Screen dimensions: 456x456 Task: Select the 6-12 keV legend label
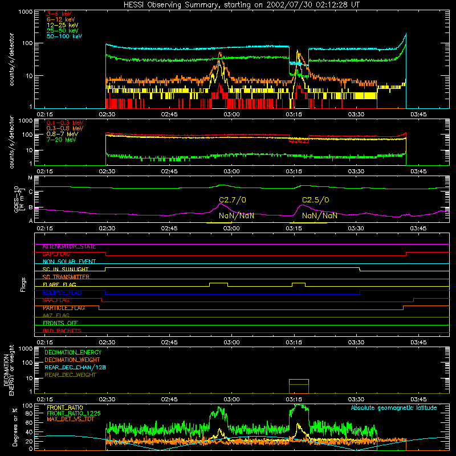click(61, 19)
